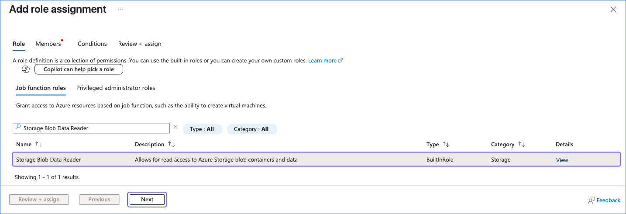Click the role description cell about read access
626x214 pixels.
pos(216,159)
